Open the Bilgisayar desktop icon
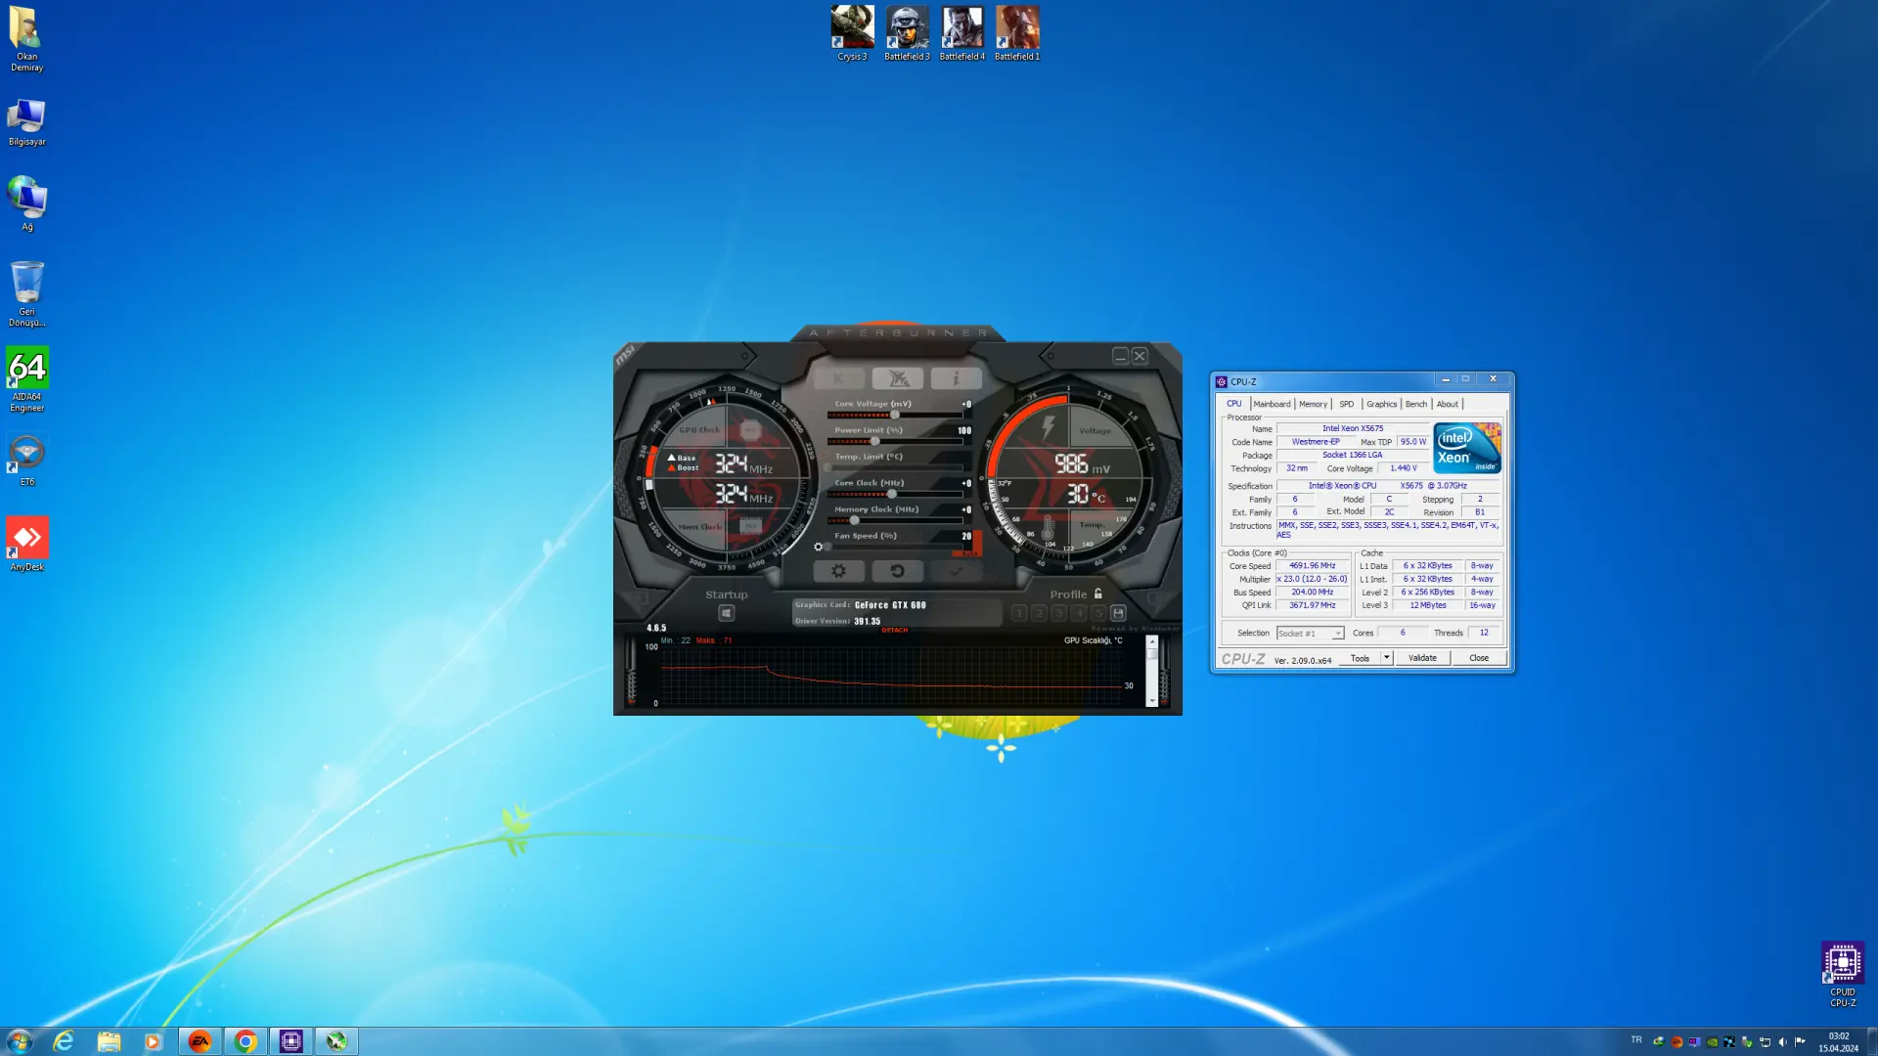The height and width of the screenshot is (1056, 1878). 26,122
